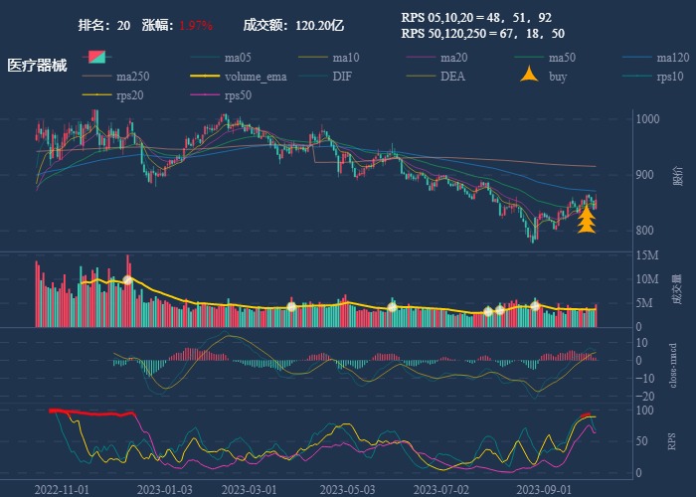The image size is (696, 497).
Task: Click the 2023-01-03 date axis label
Action: click(x=165, y=490)
